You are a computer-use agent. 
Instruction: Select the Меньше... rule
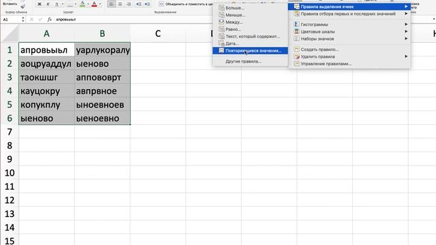(250, 15)
